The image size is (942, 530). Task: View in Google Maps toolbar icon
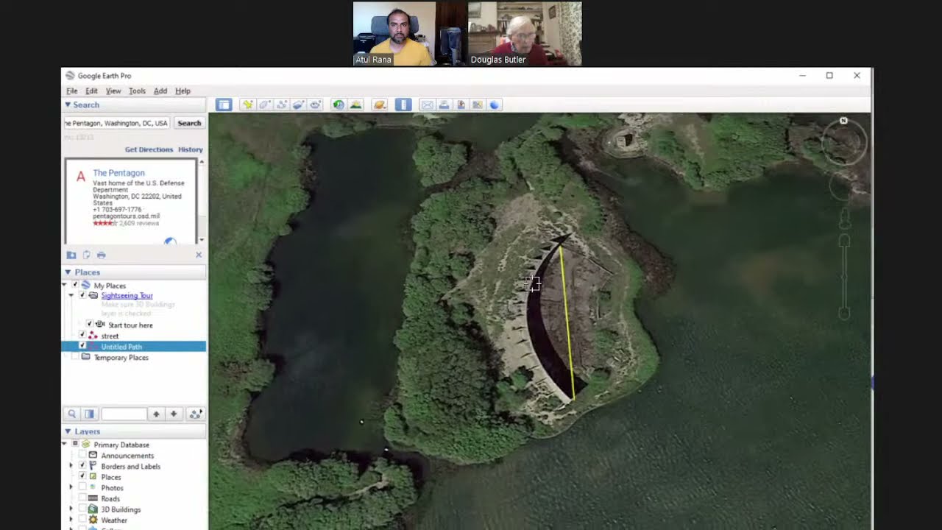478,105
